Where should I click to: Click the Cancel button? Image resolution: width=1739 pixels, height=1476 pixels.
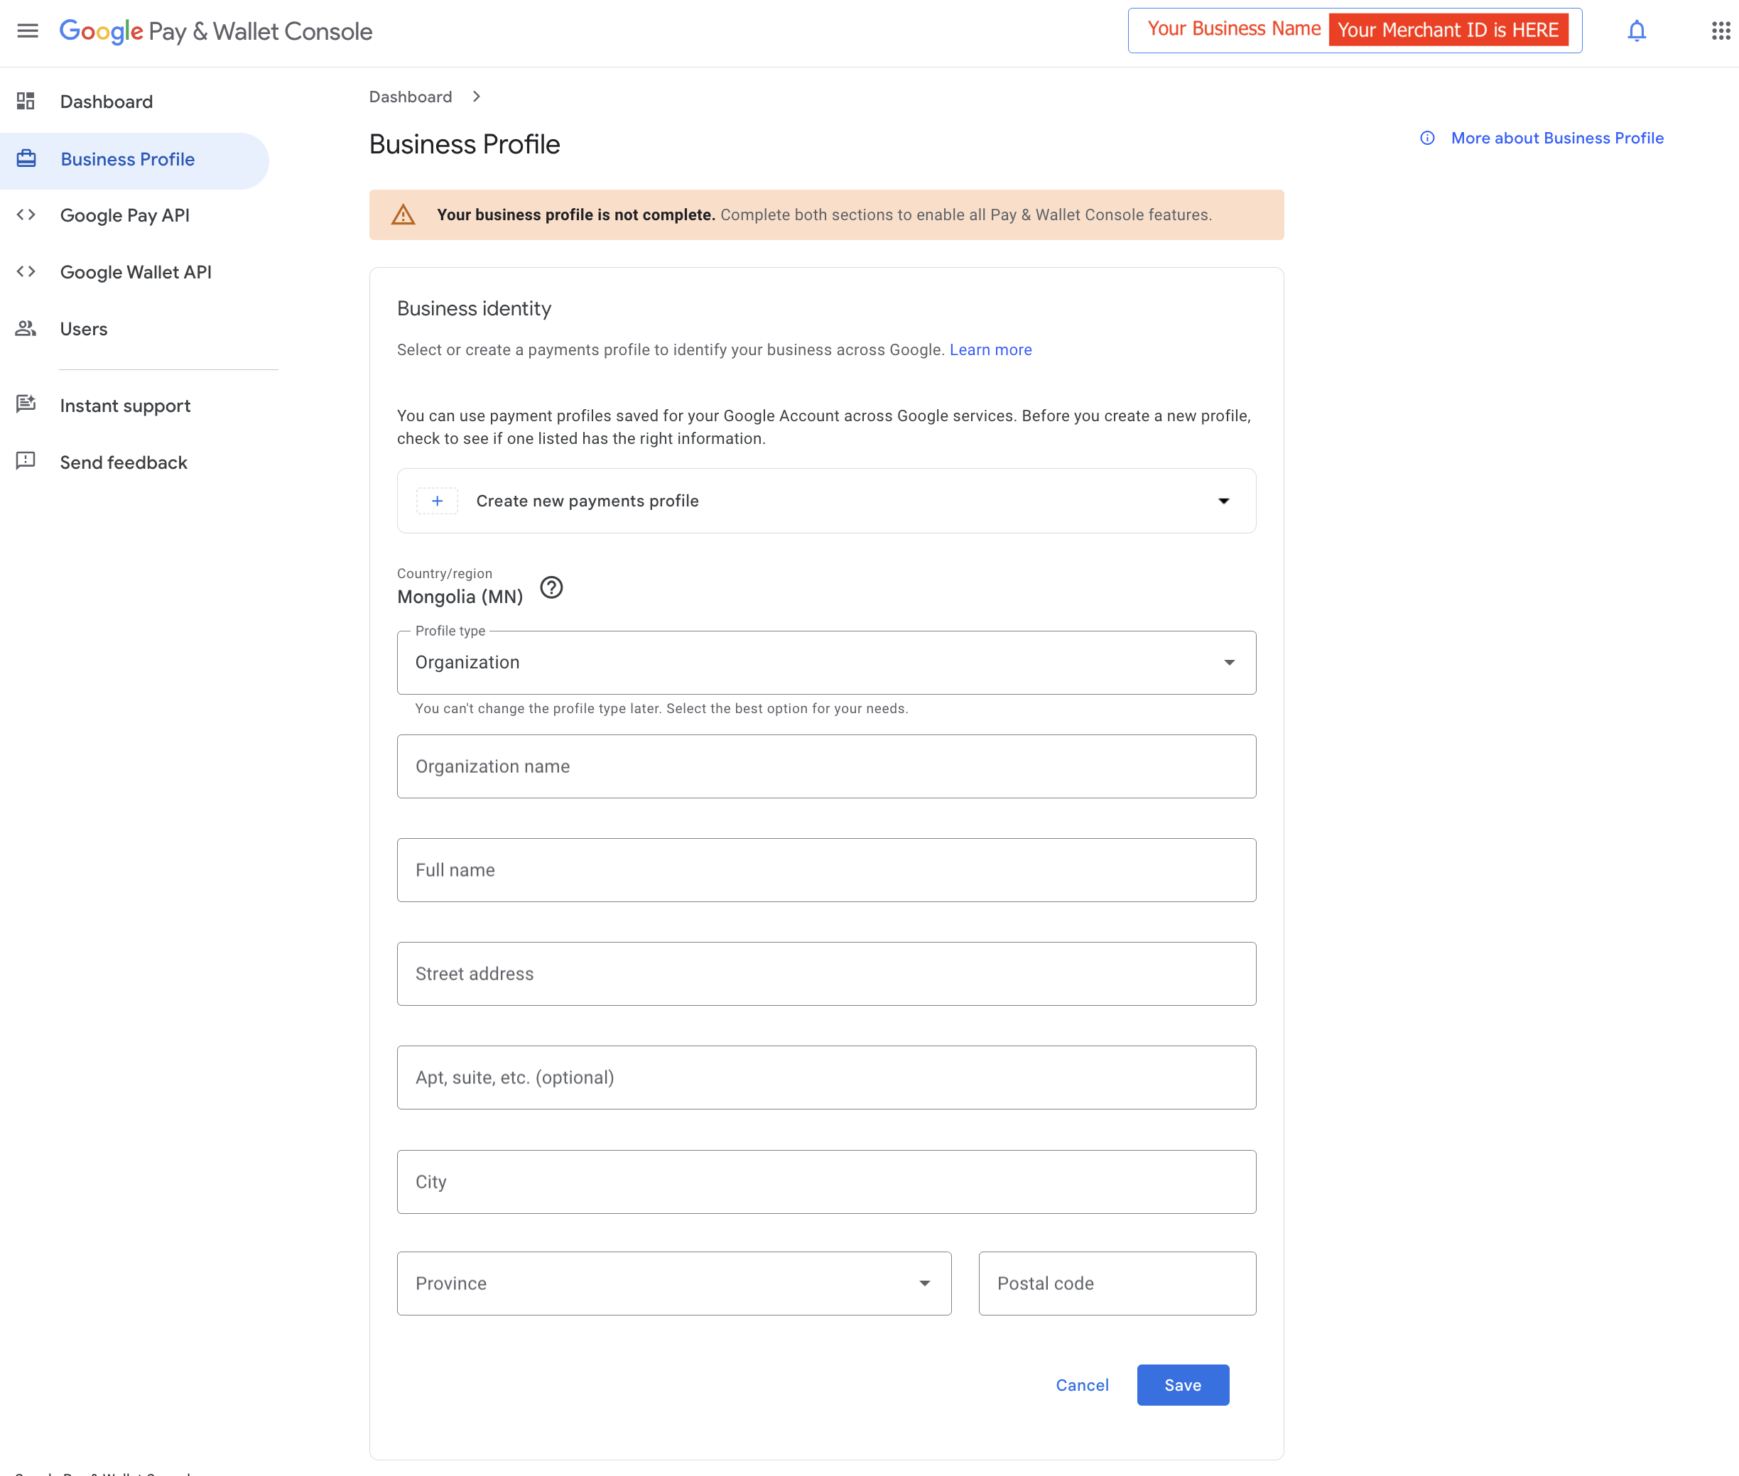pyautogui.click(x=1082, y=1385)
